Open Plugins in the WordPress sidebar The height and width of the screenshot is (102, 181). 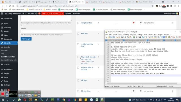tap(7, 73)
